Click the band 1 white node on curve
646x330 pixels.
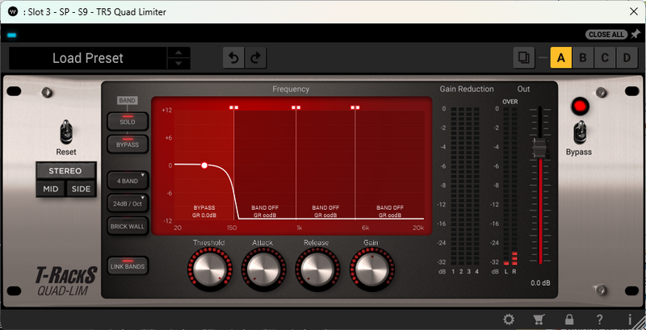point(204,165)
